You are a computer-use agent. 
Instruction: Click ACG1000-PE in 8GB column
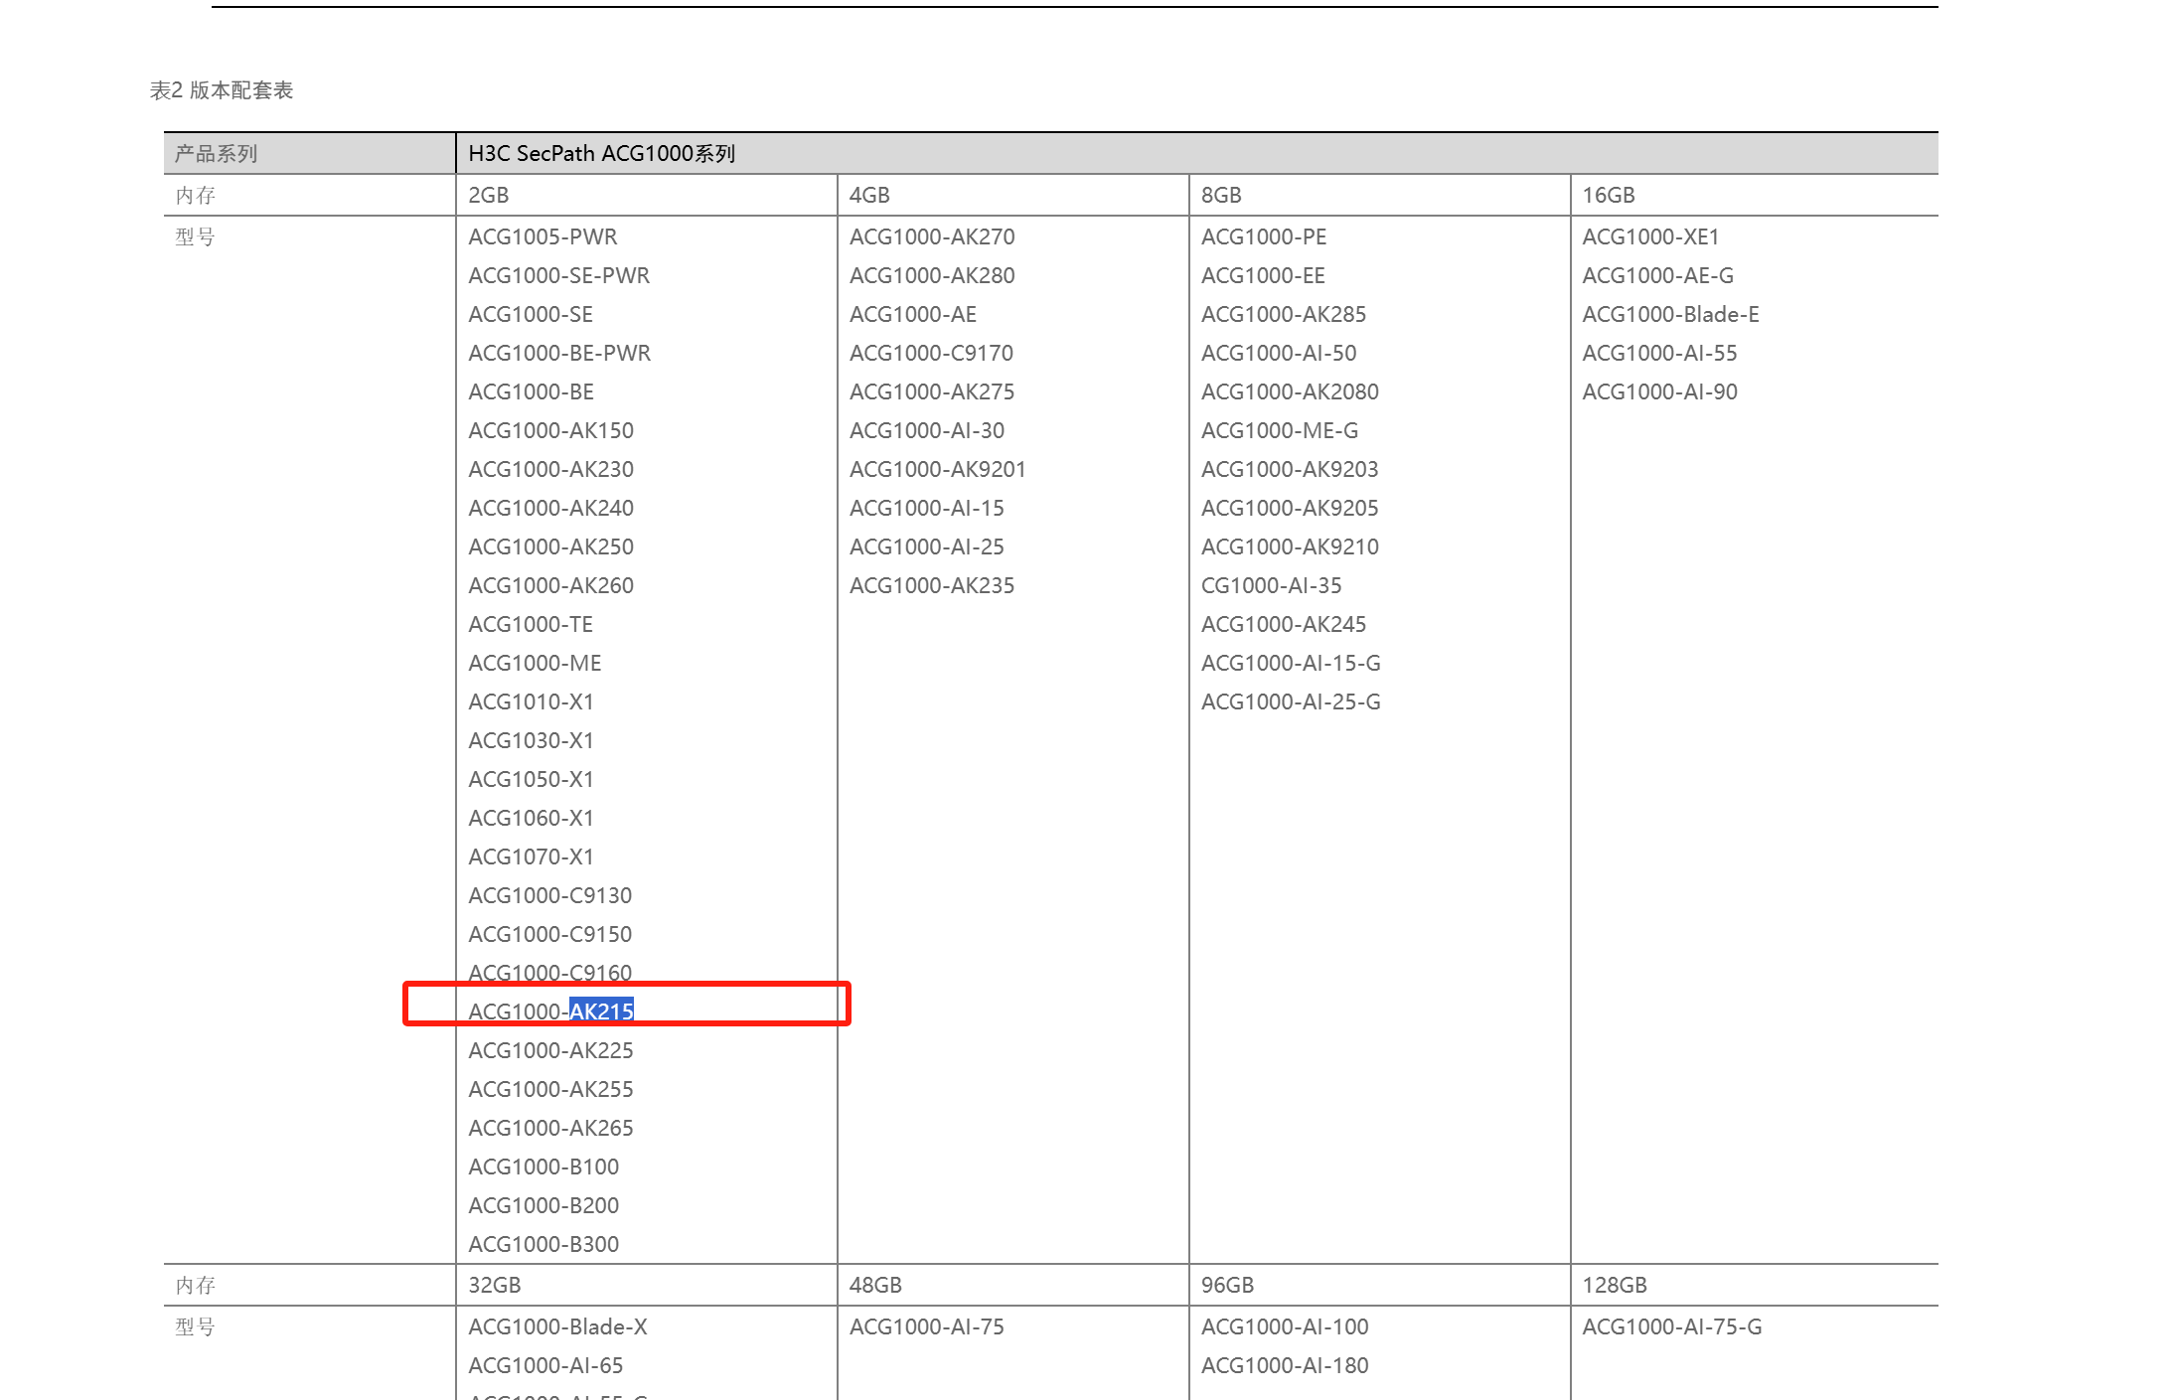(x=1263, y=236)
